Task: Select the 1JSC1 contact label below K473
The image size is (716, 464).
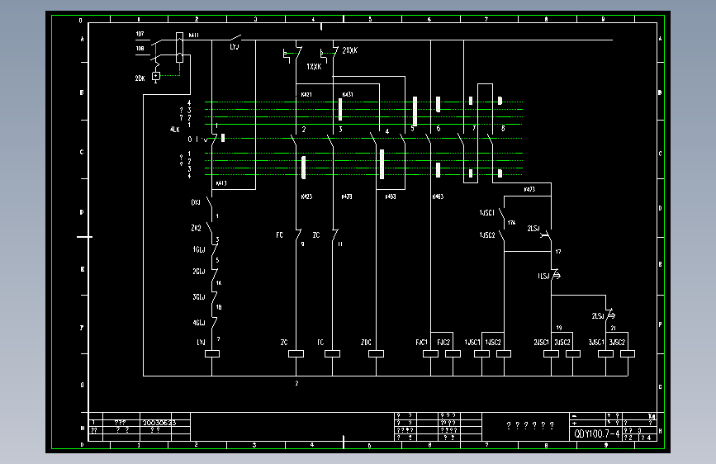Action: 486,213
